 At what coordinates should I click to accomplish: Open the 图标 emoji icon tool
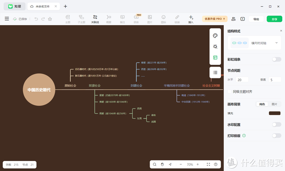(x=163, y=19)
